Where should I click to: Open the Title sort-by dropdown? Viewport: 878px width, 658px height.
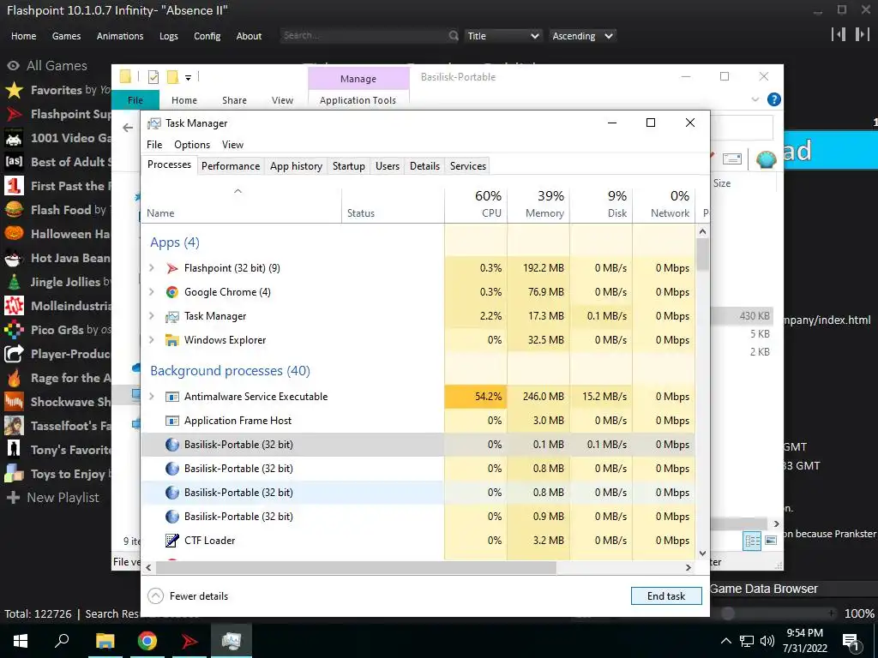pos(502,36)
